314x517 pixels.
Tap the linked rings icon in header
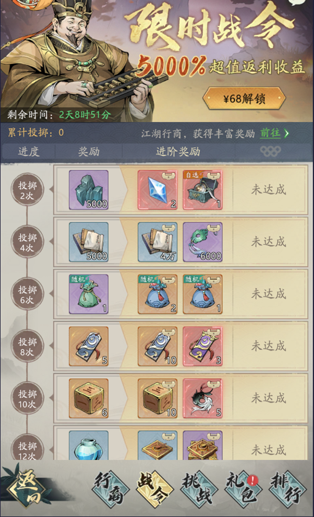(270, 151)
